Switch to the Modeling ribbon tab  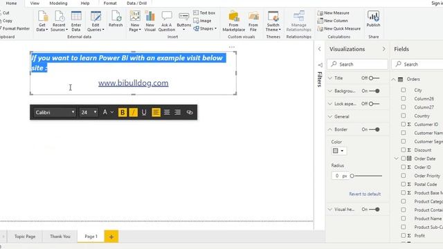(58, 3)
